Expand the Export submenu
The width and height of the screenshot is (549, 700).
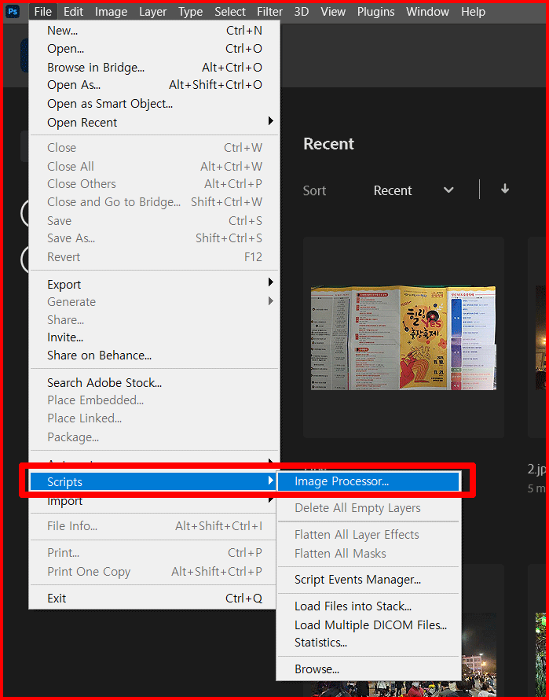(x=154, y=285)
